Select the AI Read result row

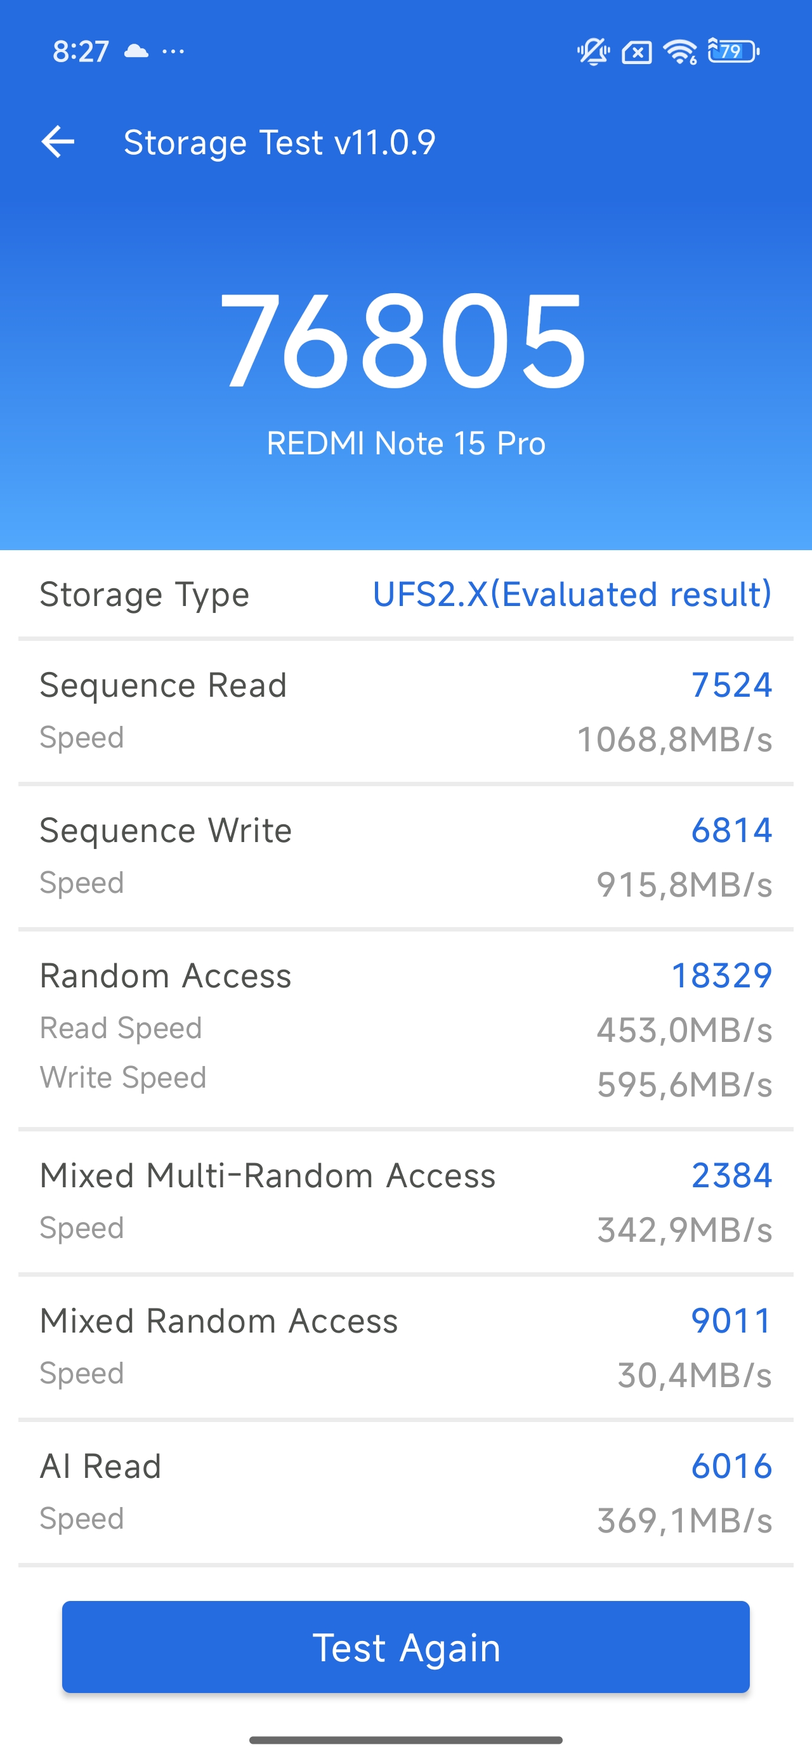pos(405,1492)
